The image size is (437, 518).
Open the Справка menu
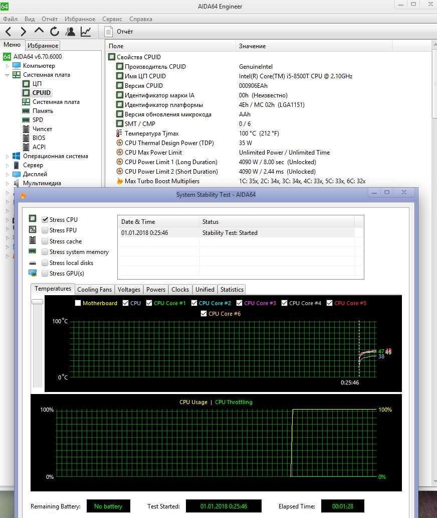click(140, 19)
